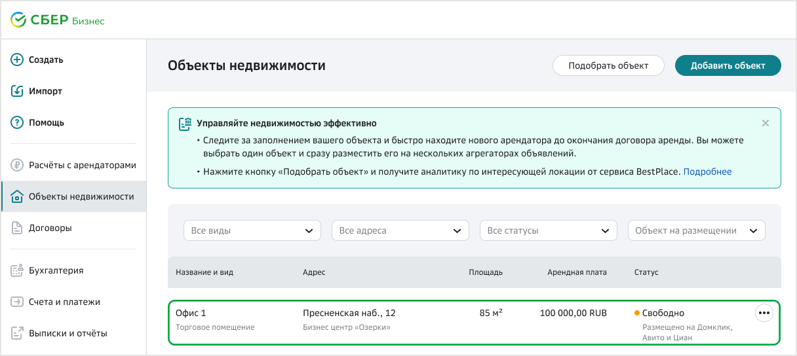The image size is (797, 356).
Task: Dismiss the green info banner
Action: tap(766, 123)
